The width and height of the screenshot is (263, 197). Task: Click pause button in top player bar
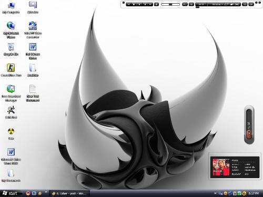pos(145,4)
